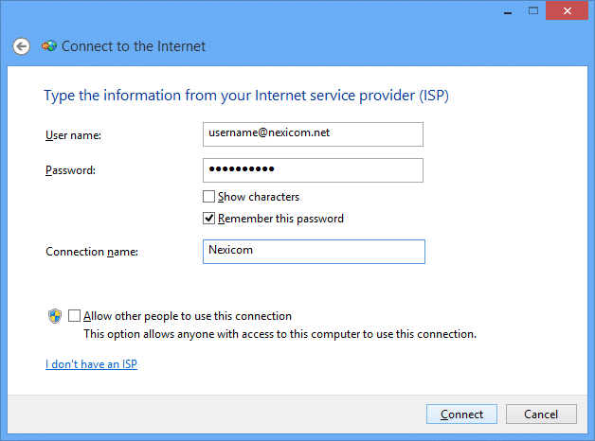Image resolution: width=595 pixels, height=441 pixels.
Task: Click the Connection name label
Action: [92, 252]
